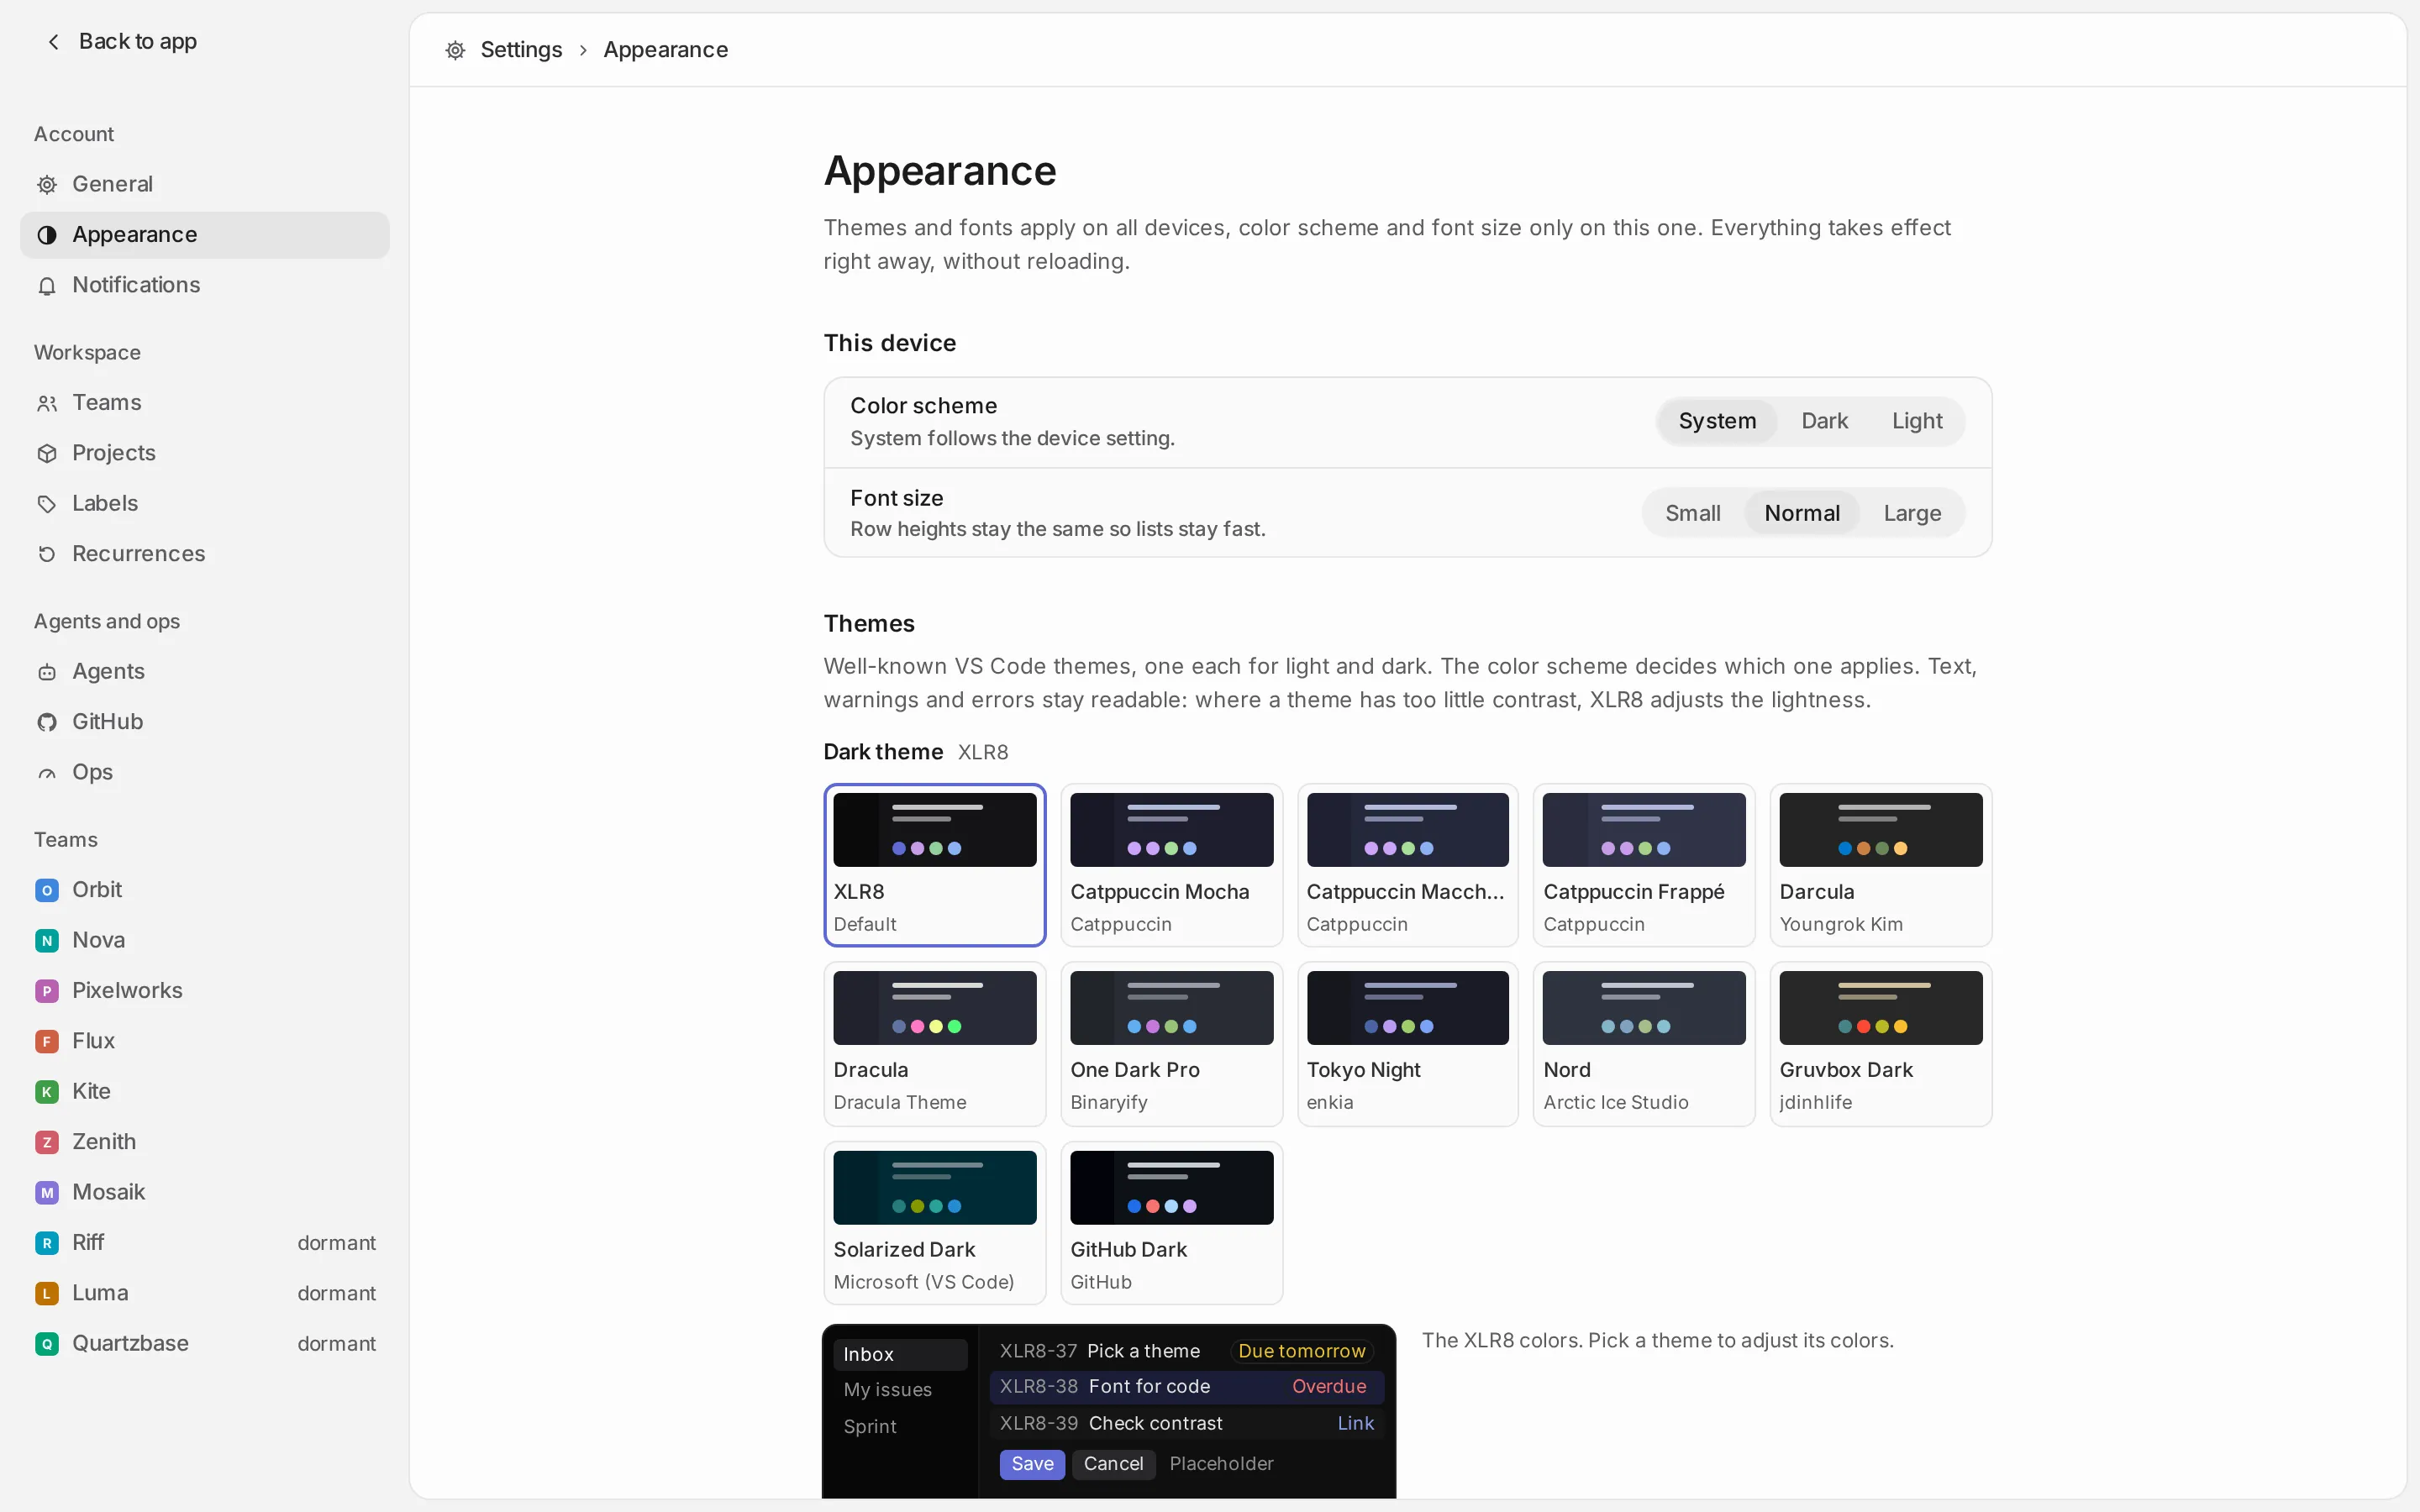The image size is (2420, 1512).
Task: Click the GitHub logo icon in sidebar
Action: [x=47, y=722]
